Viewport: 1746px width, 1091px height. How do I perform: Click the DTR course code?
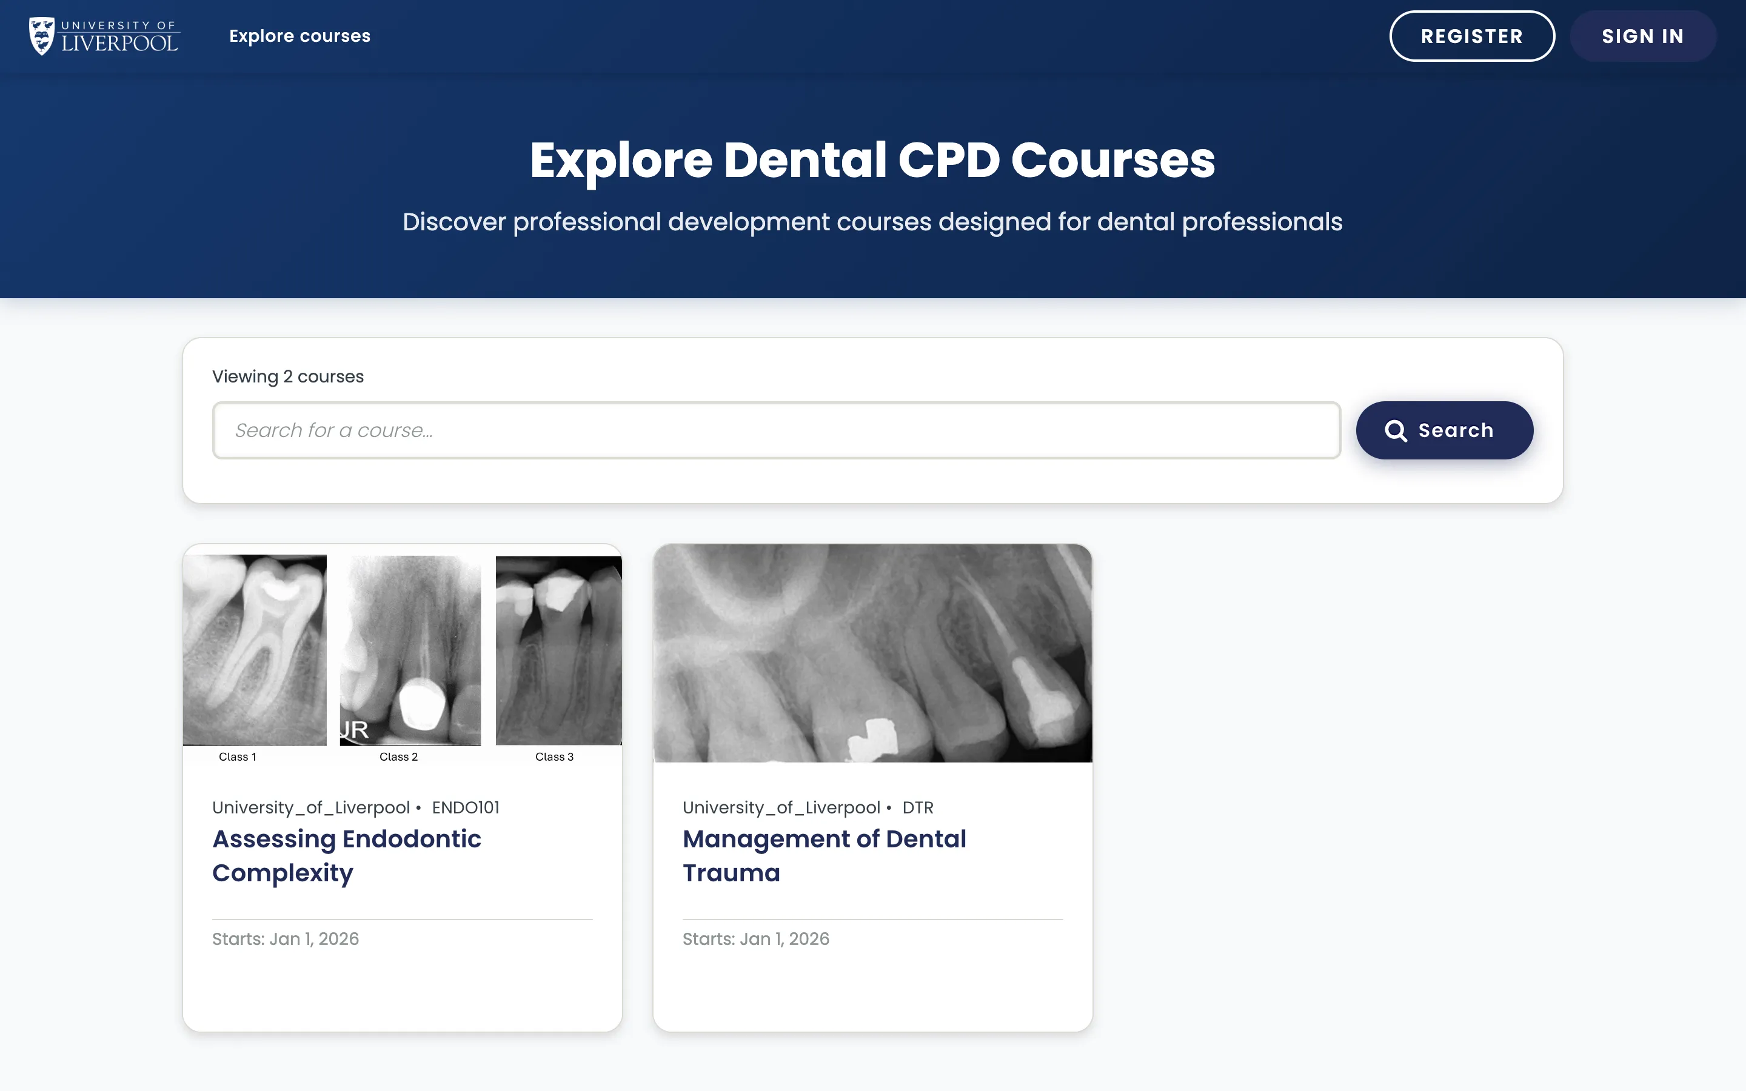pos(918,807)
